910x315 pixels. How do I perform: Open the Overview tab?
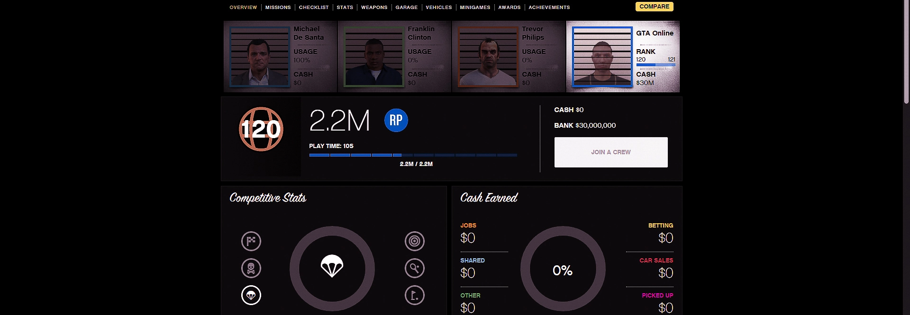tap(243, 8)
